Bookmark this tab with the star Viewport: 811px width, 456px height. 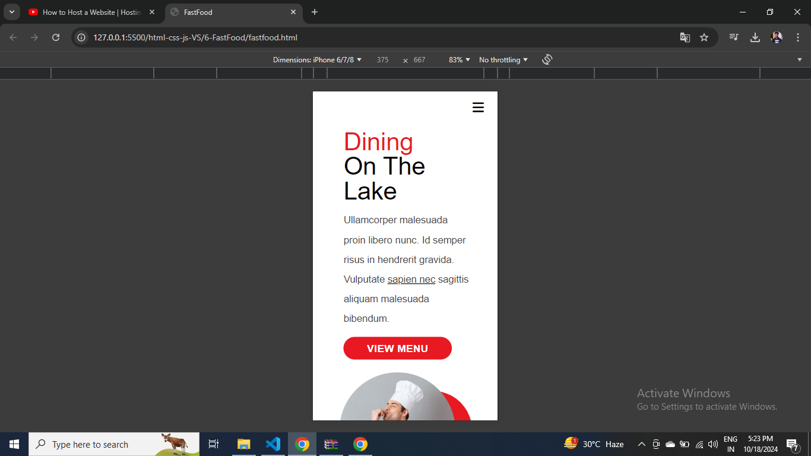(x=704, y=37)
